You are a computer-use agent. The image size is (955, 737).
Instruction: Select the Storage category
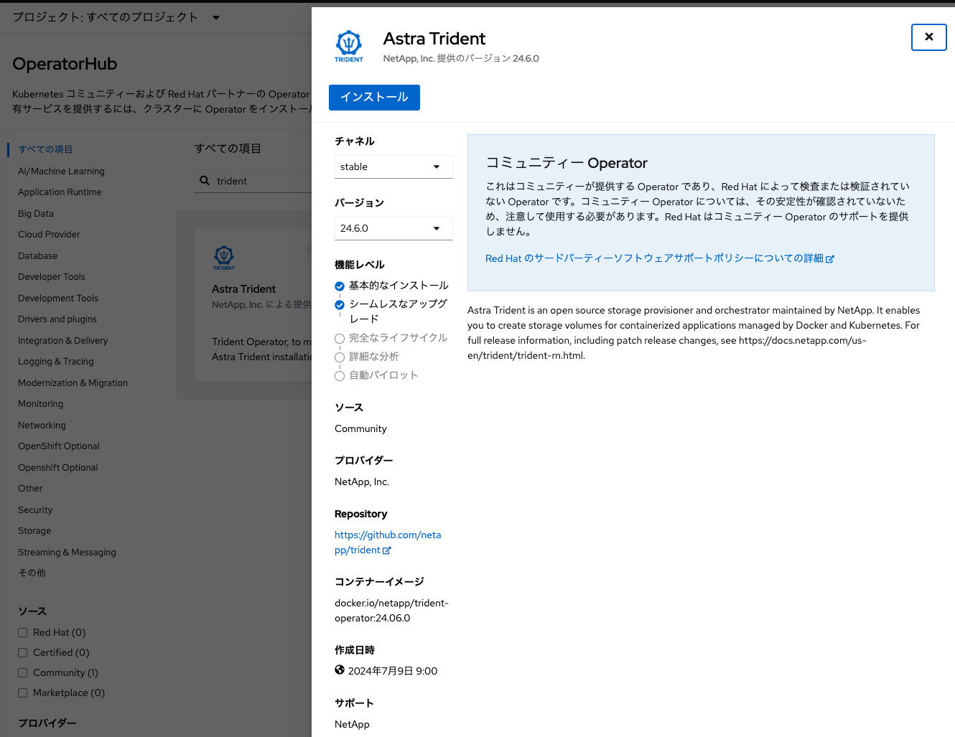34,531
